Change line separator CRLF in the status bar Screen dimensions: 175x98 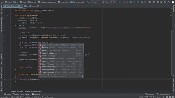(x=146, y=97)
